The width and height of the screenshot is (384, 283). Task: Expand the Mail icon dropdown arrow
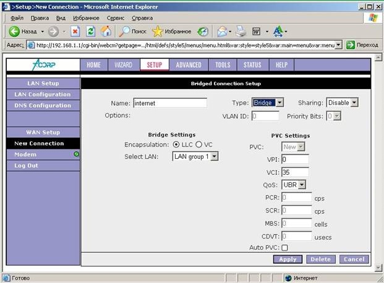coord(230,32)
